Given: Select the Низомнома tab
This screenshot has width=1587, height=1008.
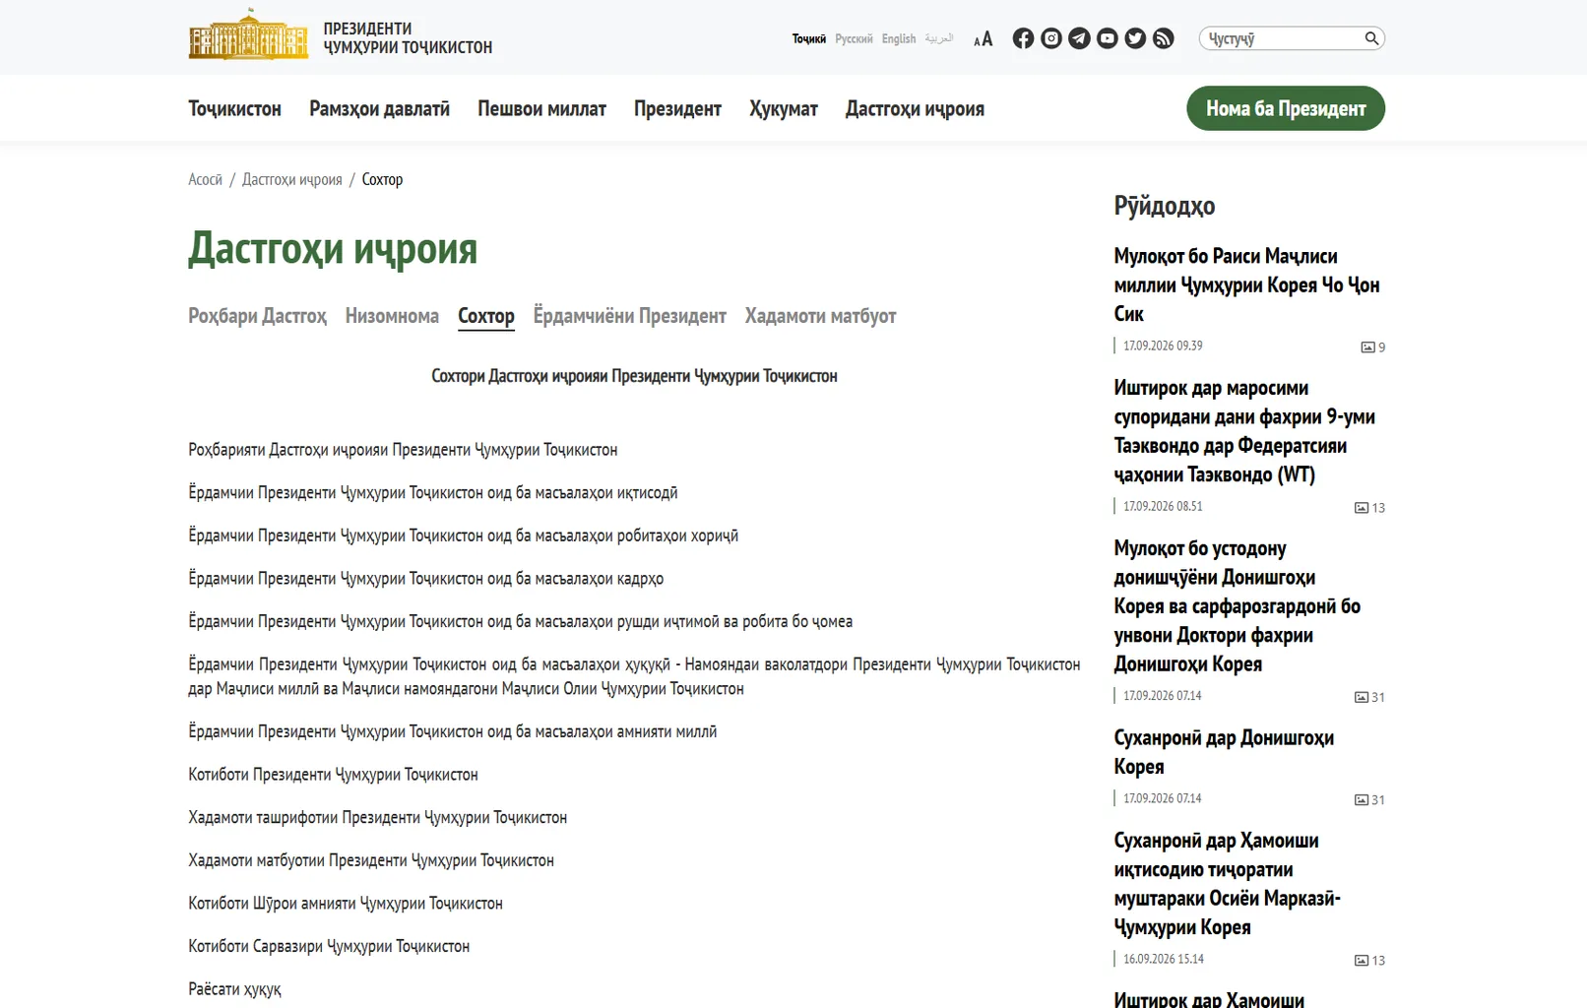Looking at the screenshot, I should click(392, 316).
